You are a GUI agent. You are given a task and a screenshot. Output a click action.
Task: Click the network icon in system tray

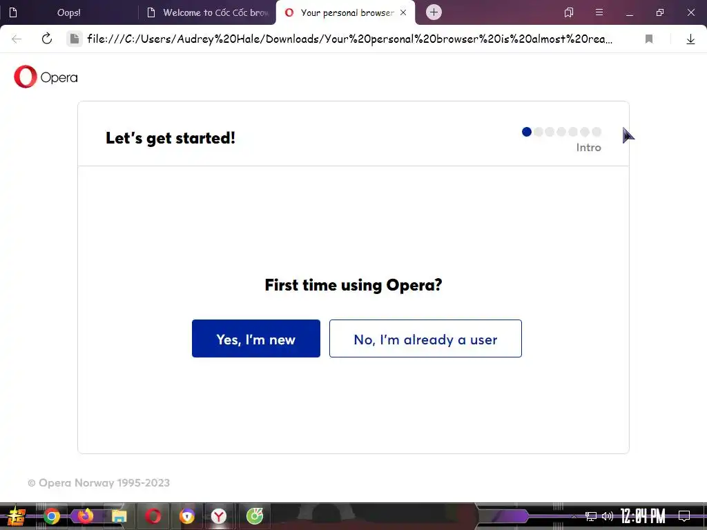click(x=591, y=516)
